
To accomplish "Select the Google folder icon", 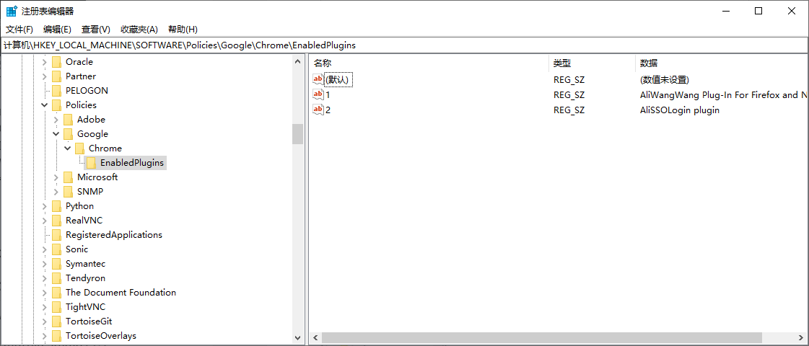I will coord(68,134).
